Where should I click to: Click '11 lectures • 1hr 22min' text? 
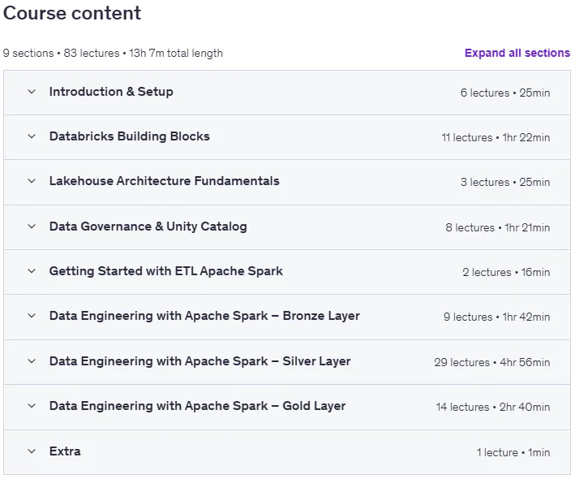point(496,138)
